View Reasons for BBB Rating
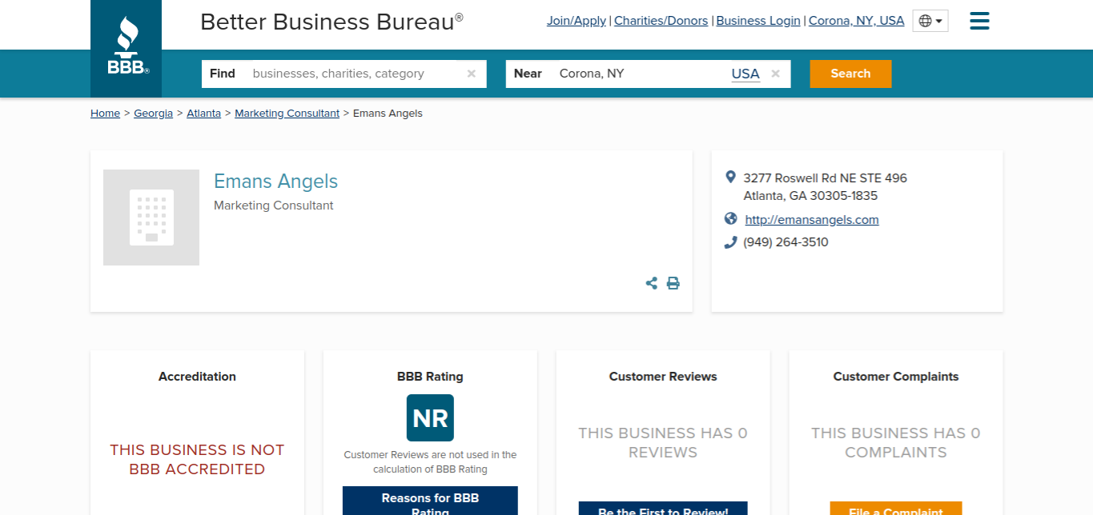This screenshot has width=1093, height=515. 430,501
